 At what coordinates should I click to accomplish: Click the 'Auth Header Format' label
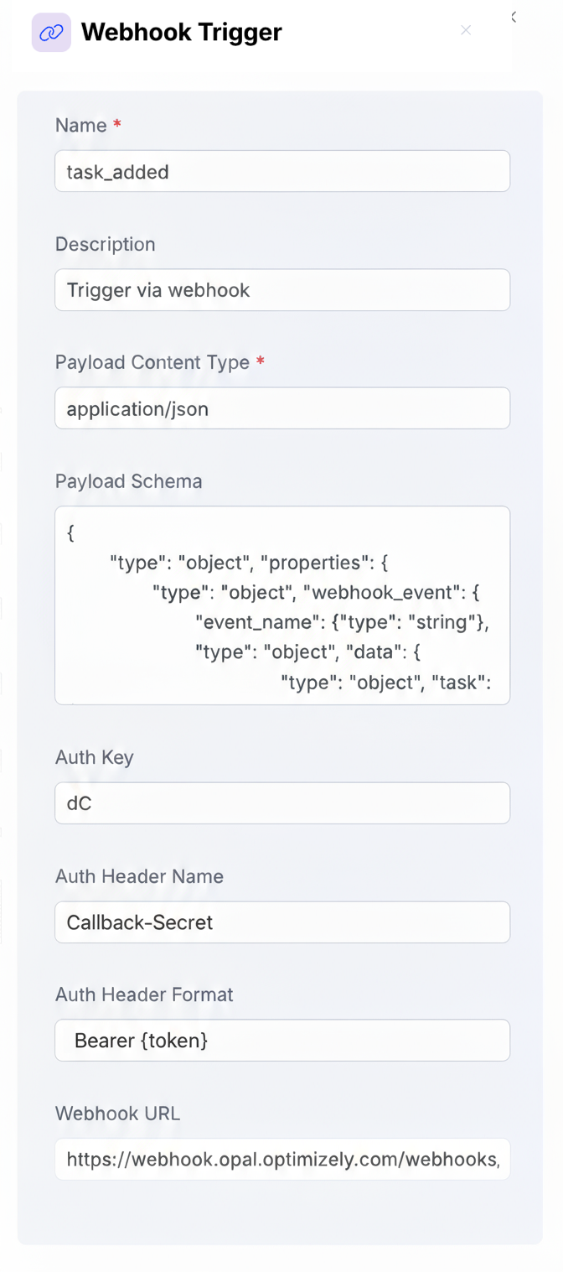144,994
